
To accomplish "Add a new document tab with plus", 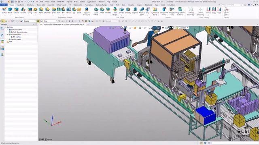I will (x=88, y=25).
